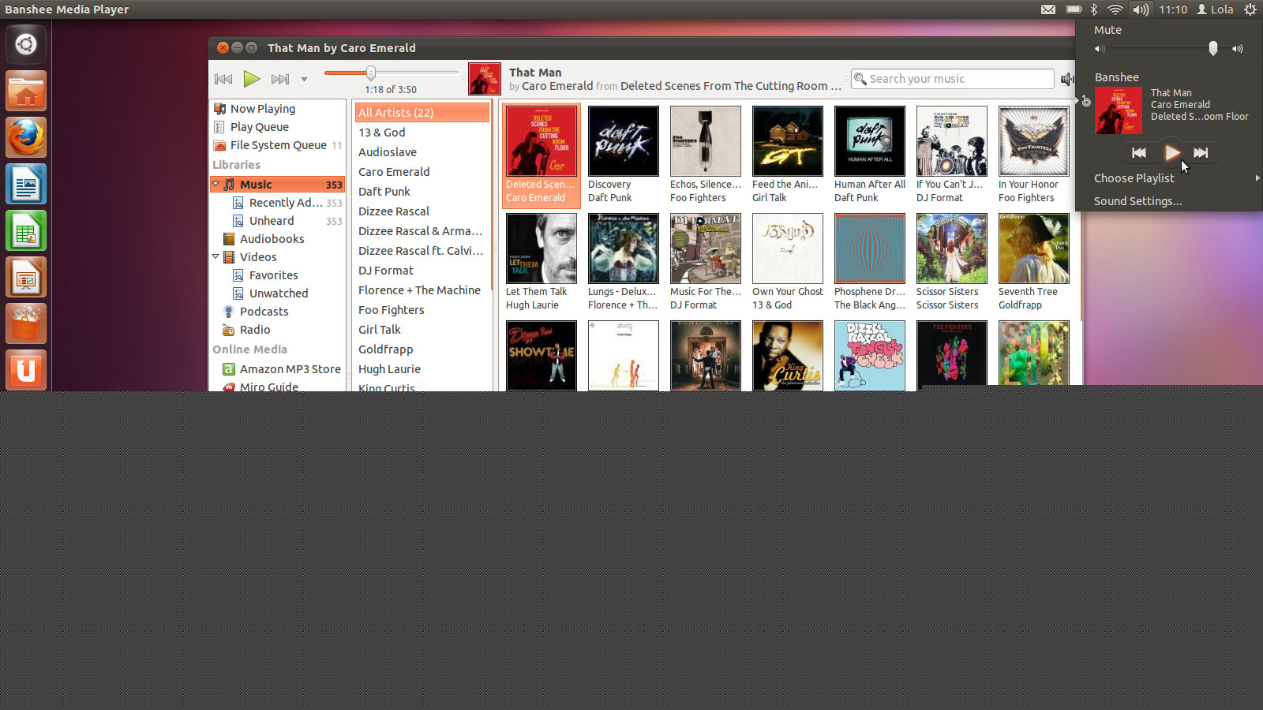This screenshot has width=1263, height=710.
Task: Open the power gear session menu
Action: (1250, 9)
